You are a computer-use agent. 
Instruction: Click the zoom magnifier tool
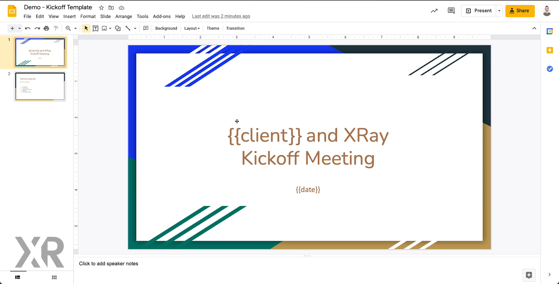tap(68, 28)
